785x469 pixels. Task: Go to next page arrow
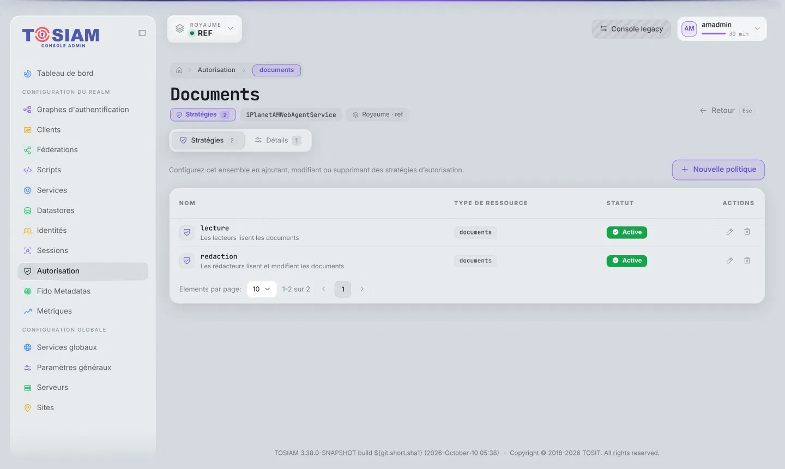362,289
